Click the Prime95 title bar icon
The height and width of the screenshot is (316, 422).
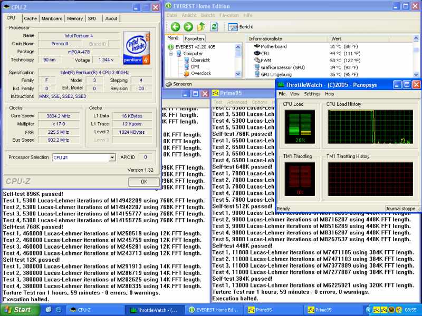(215, 93)
